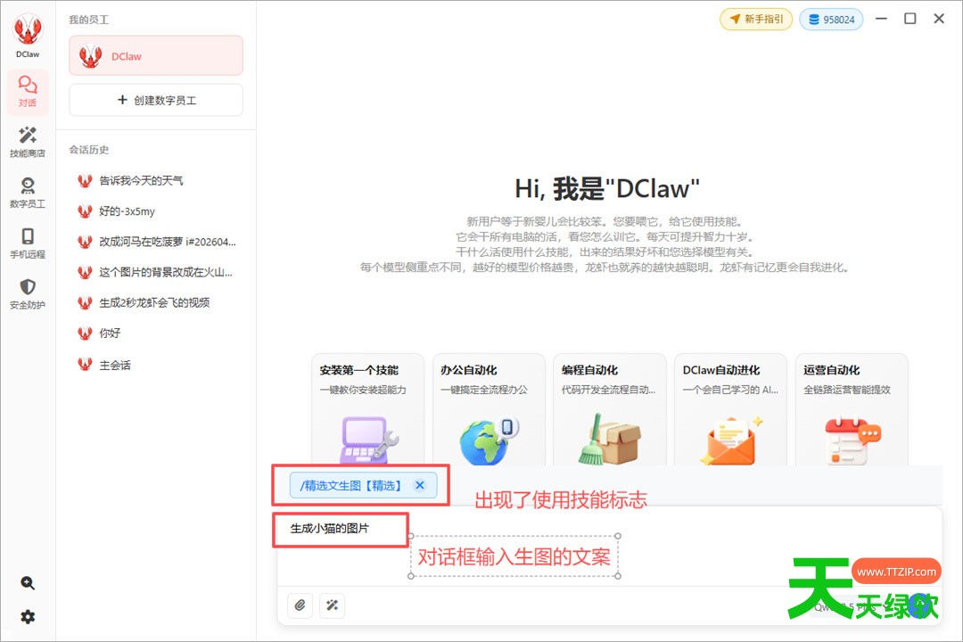The image size is (963, 642).
Task: Open conversation 改成河马在吃菠萝
Action: 156,242
